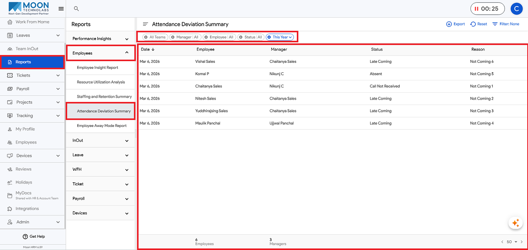Click the Manager column header
This screenshot has height=250, width=528.
point(279,49)
